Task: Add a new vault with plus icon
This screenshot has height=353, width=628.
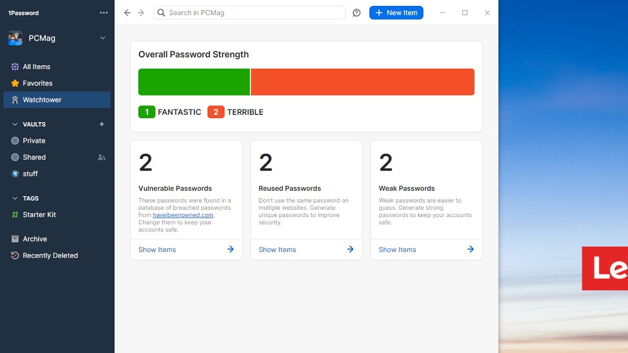Action: (102, 124)
